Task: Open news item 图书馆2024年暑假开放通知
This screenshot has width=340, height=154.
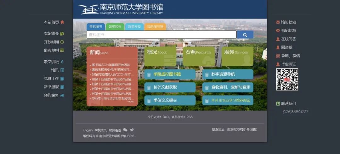Action: point(111,65)
